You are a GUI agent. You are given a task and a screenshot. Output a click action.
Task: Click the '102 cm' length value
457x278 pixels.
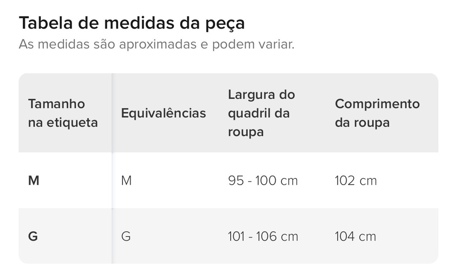(x=356, y=181)
